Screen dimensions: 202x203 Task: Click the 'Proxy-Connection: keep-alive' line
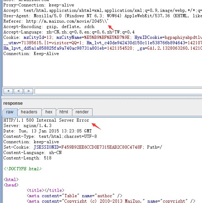[39, 5]
